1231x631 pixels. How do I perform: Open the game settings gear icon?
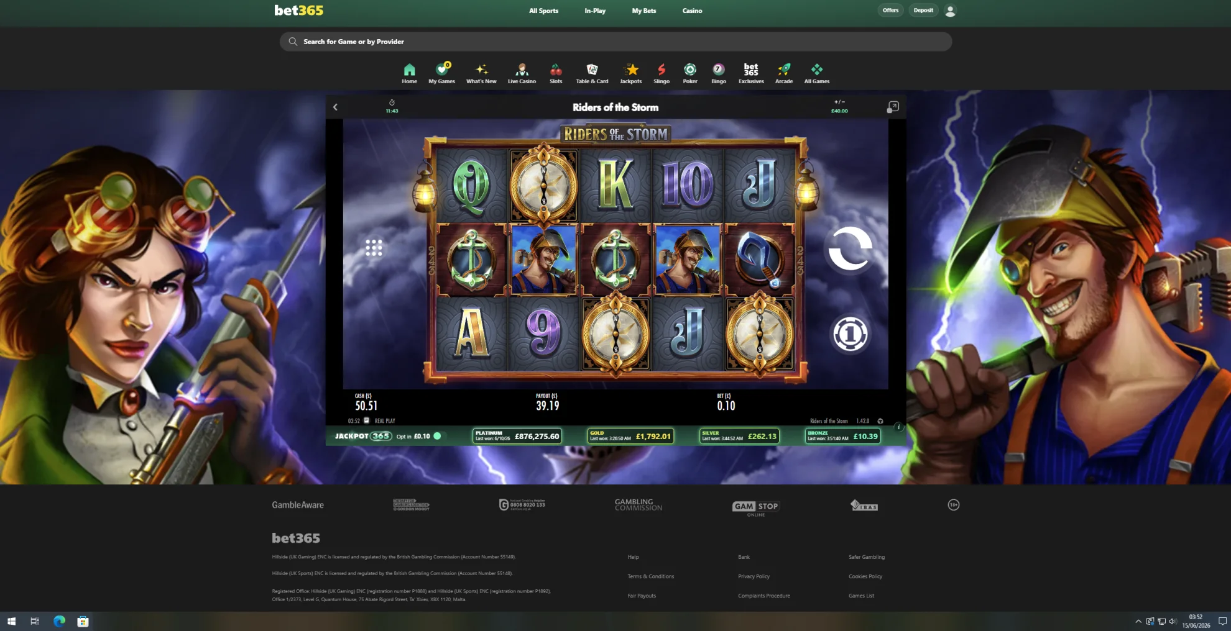[x=880, y=421]
